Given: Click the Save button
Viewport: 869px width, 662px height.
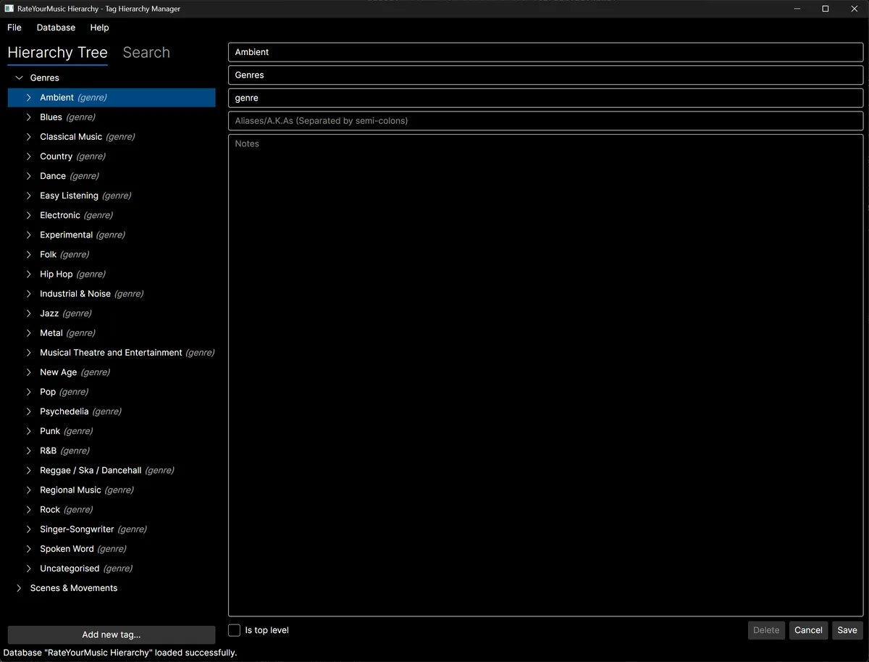Looking at the screenshot, I should pyautogui.click(x=847, y=630).
